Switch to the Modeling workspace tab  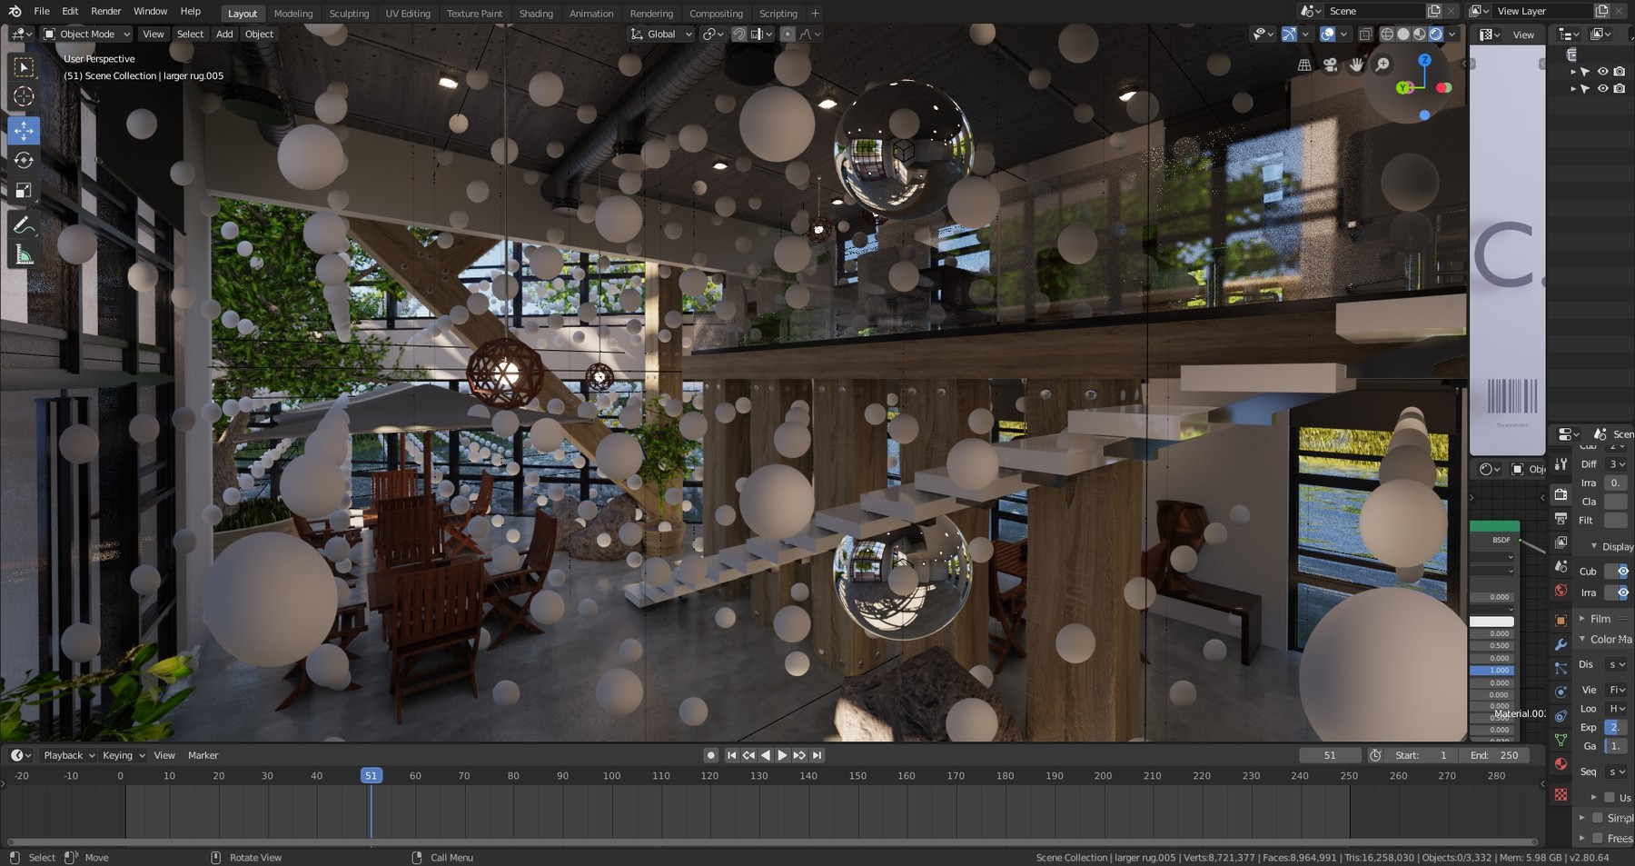click(x=293, y=14)
